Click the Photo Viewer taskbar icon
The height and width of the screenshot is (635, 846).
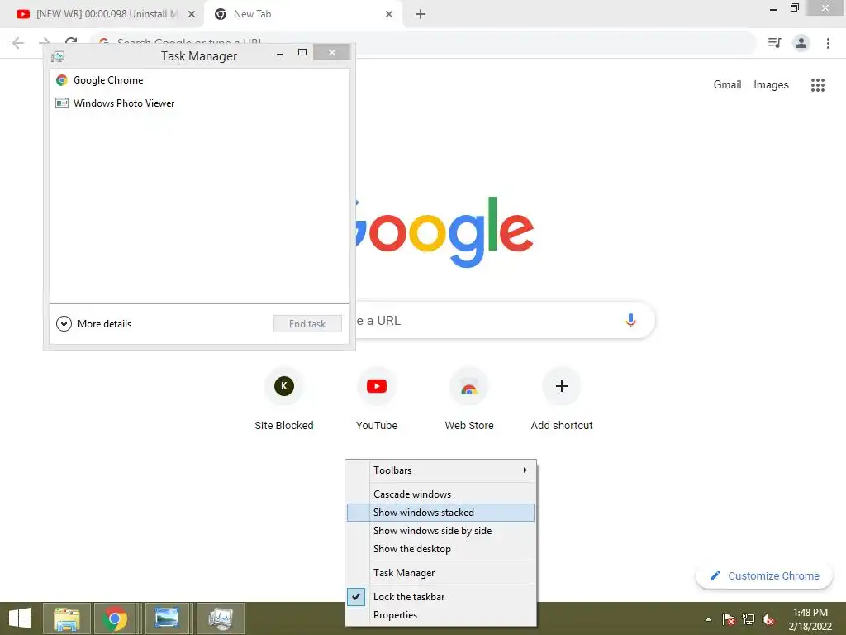[x=167, y=618]
